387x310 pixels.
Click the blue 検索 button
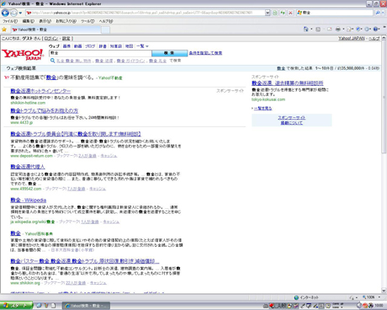coord(169,53)
